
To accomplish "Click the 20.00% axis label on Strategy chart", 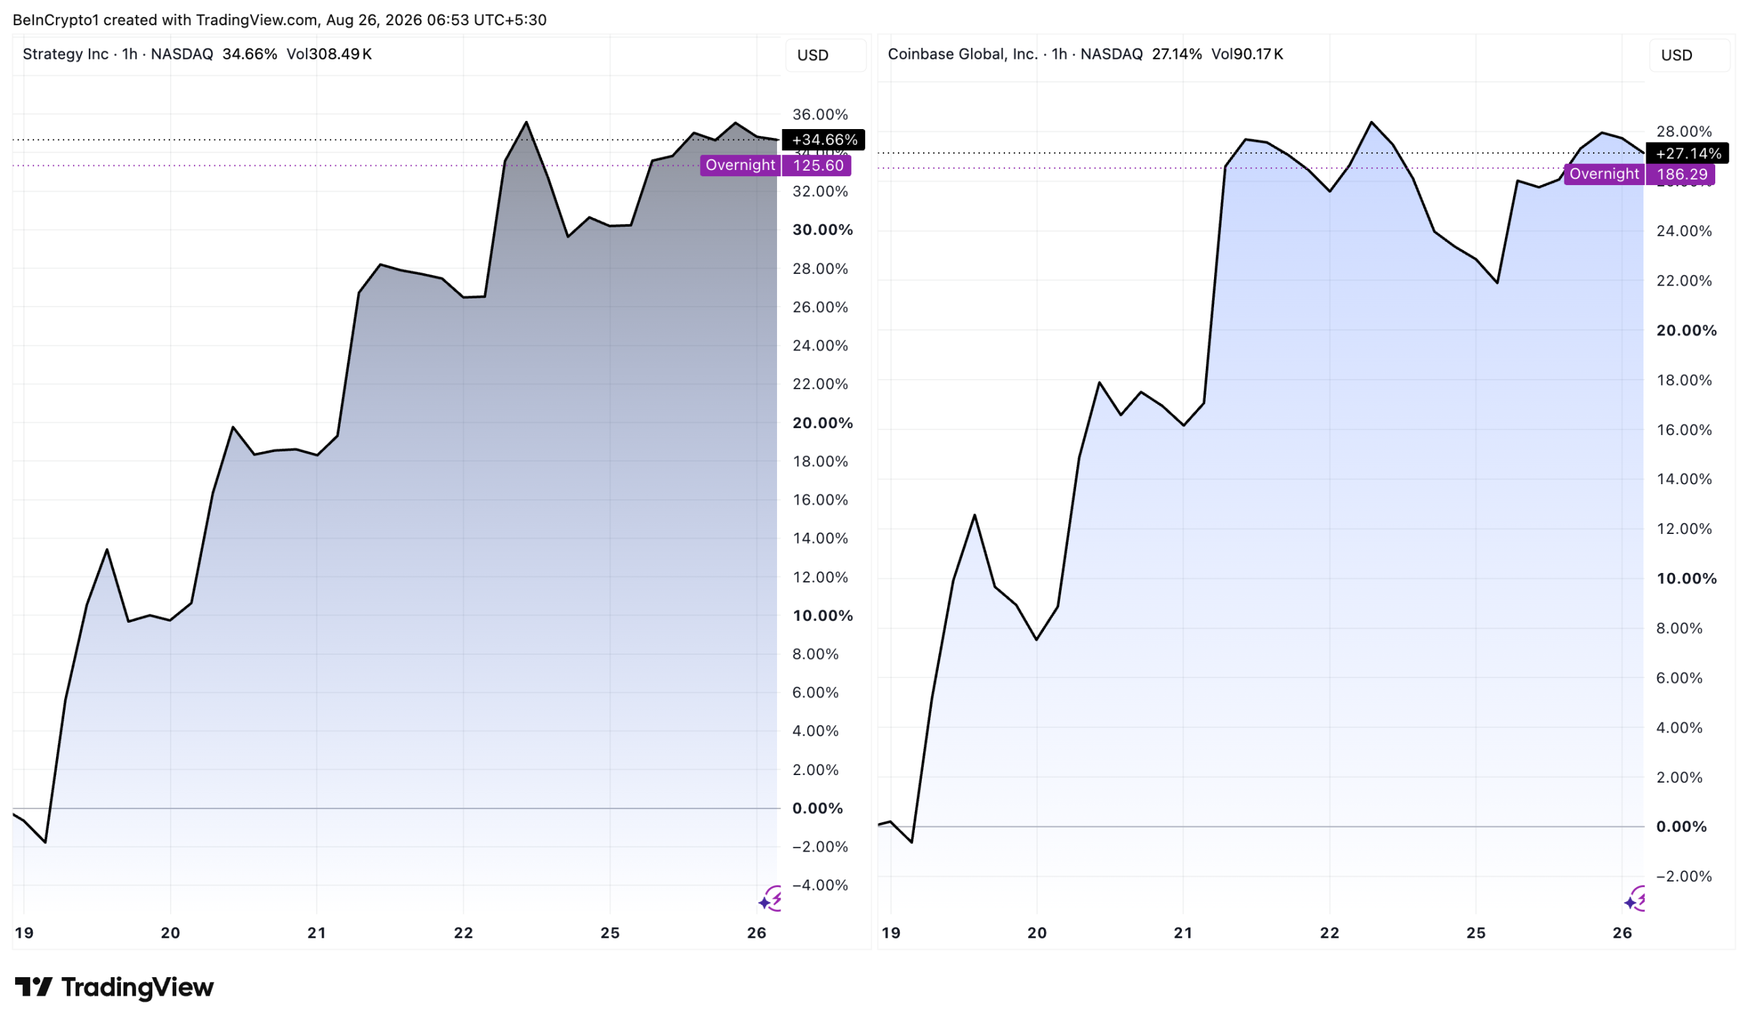I will click(x=823, y=423).
